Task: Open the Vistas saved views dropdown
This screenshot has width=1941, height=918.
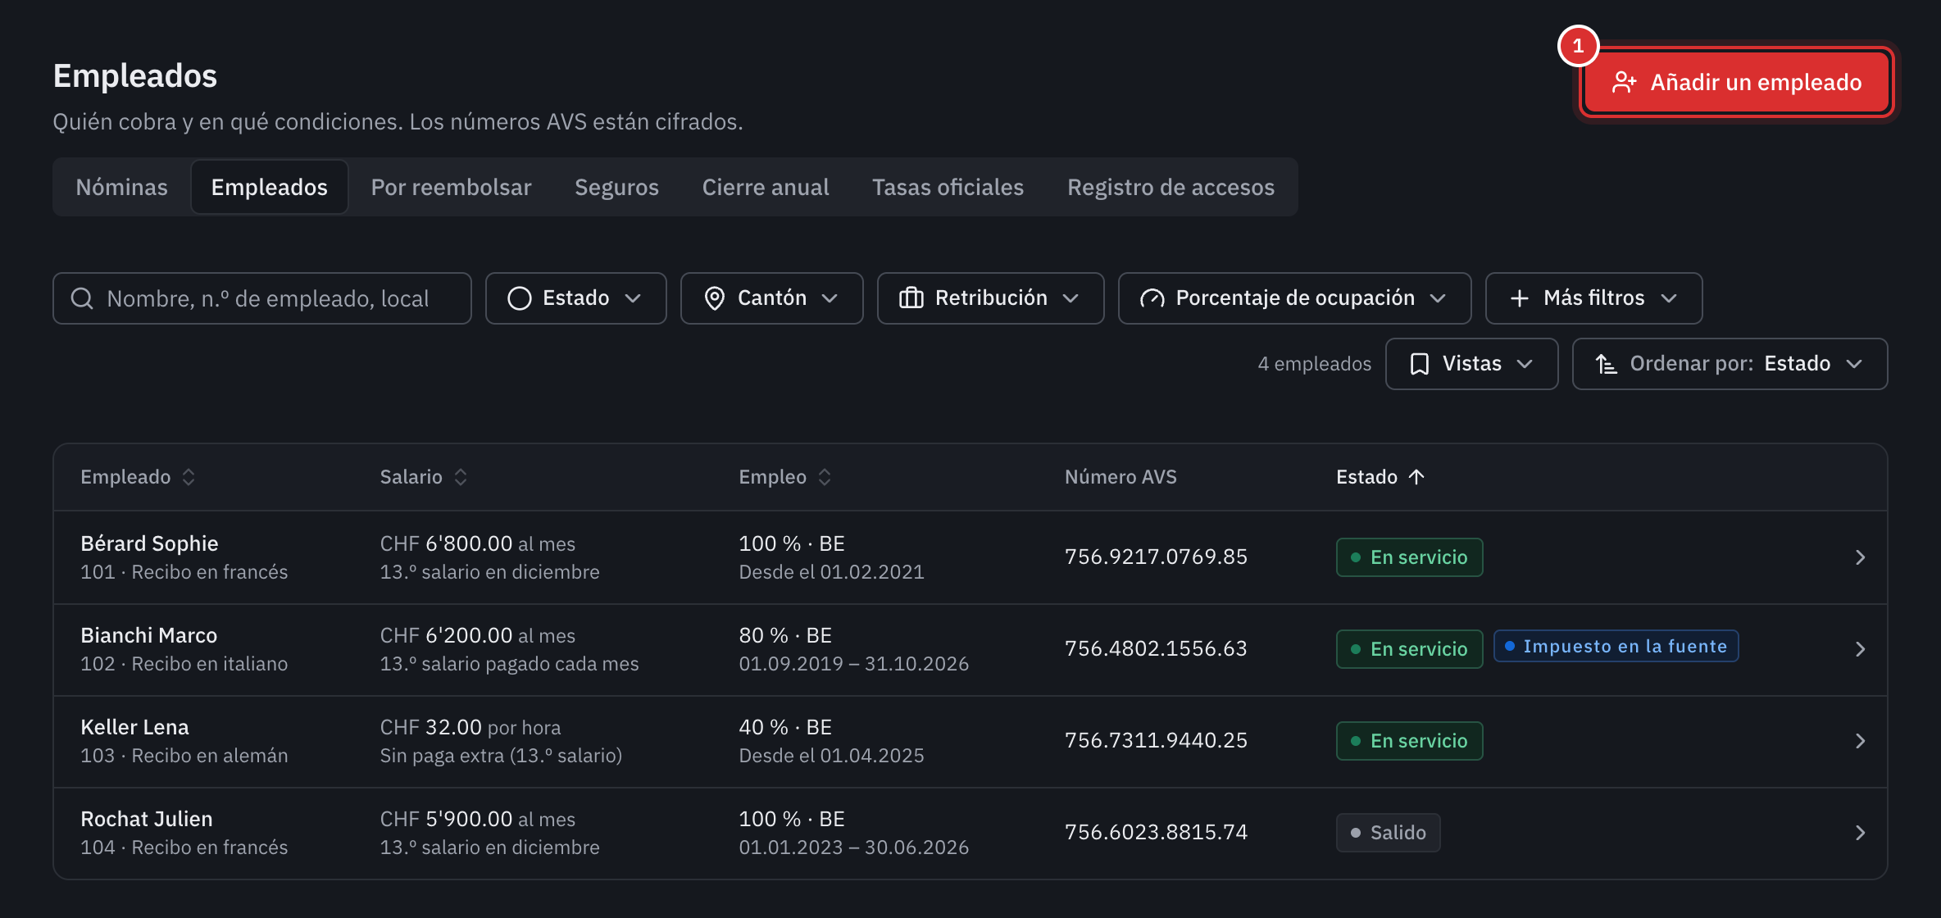Action: (x=1471, y=364)
